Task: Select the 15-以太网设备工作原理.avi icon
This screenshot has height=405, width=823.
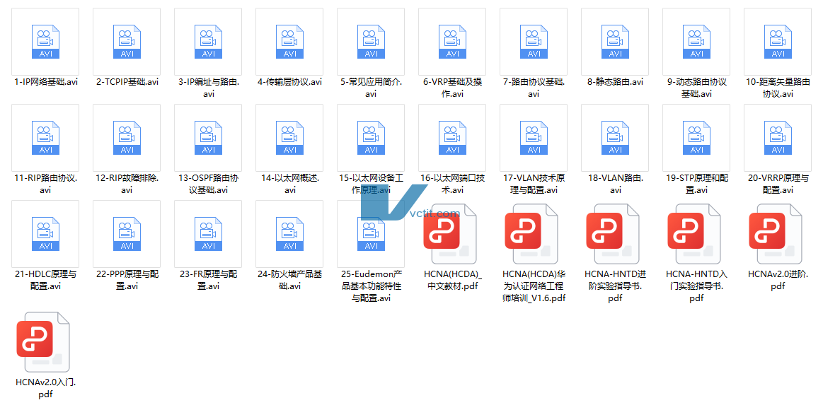Action: [x=371, y=138]
